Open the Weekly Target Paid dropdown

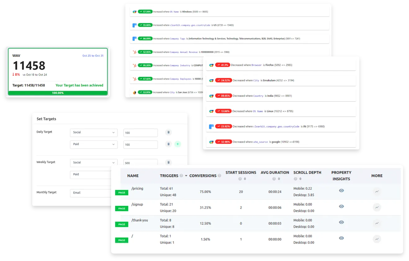pyautogui.click(x=91, y=175)
